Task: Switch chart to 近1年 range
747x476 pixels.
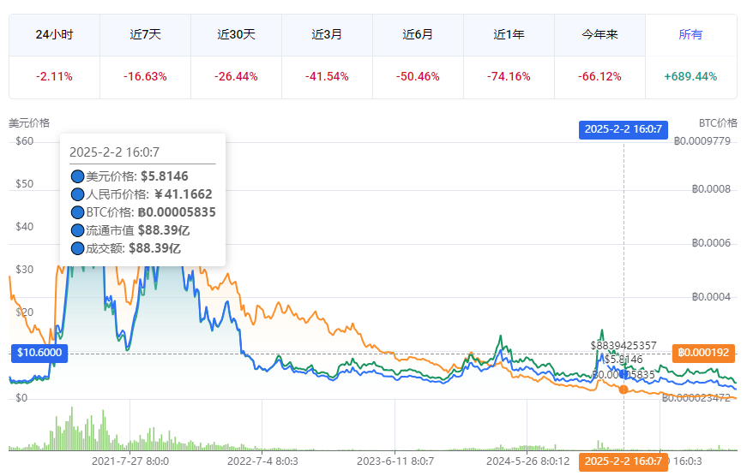Action: [x=509, y=35]
